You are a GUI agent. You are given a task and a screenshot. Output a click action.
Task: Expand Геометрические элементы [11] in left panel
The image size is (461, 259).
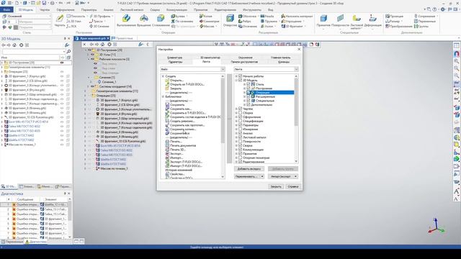(2, 67)
